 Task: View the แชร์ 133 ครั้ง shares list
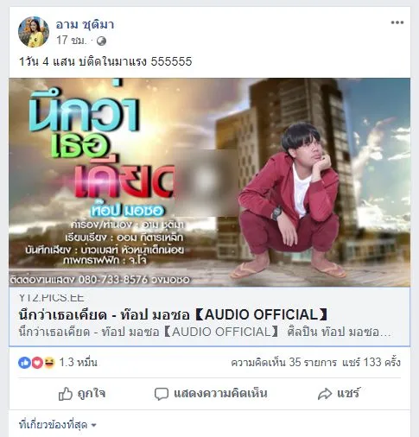[371, 363]
